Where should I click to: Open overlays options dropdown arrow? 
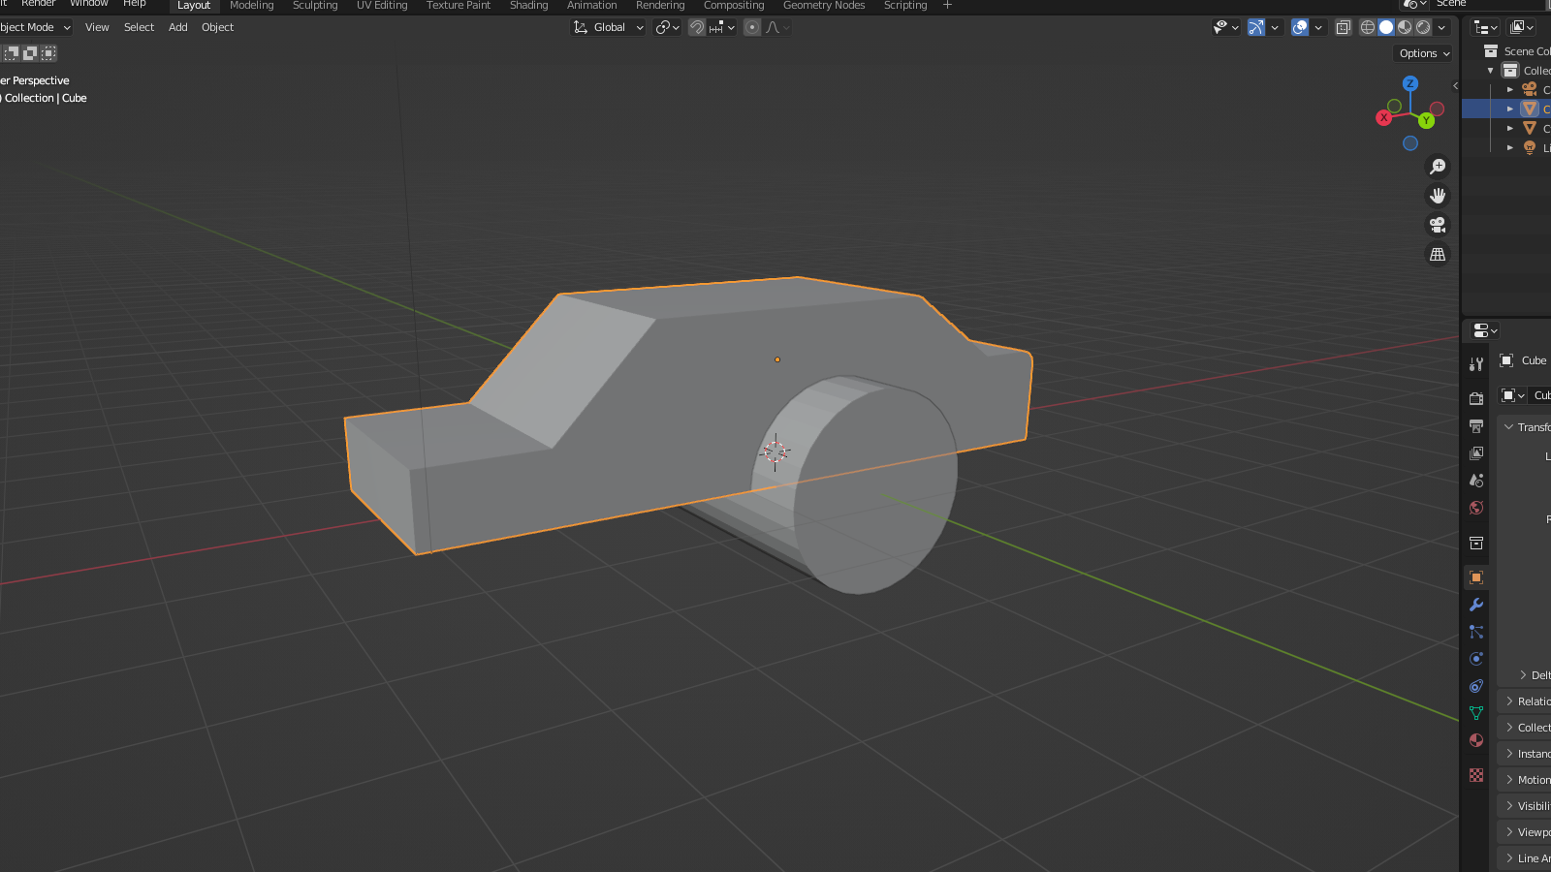click(x=1318, y=27)
